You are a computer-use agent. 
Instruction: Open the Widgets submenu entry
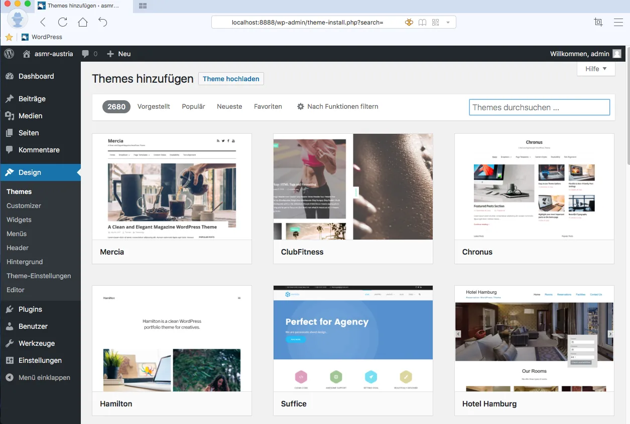click(19, 220)
